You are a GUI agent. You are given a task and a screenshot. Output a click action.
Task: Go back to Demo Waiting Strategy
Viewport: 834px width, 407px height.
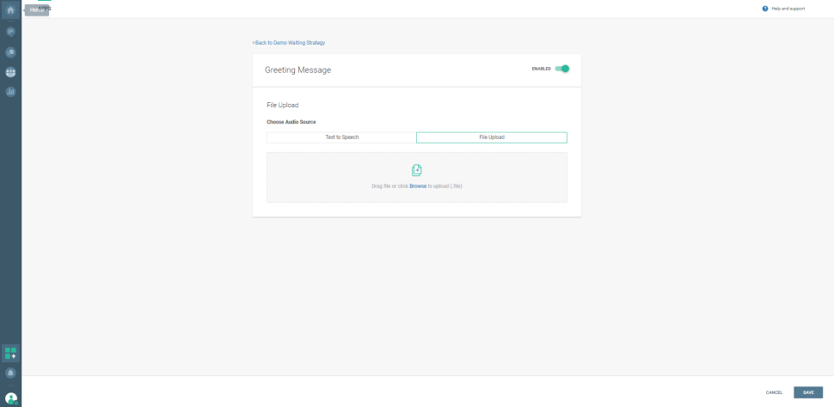click(x=289, y=42)
